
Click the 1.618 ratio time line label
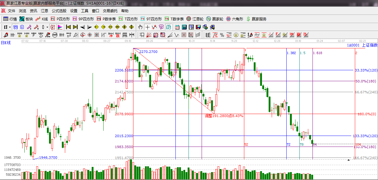click(x=317, y=53)
